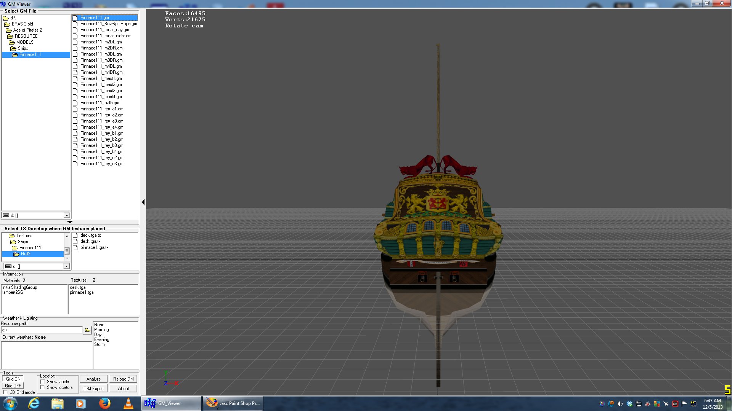Select Pinnace111_fonar_night.gm file
The image size is (732, 411).
click(106, 36)
